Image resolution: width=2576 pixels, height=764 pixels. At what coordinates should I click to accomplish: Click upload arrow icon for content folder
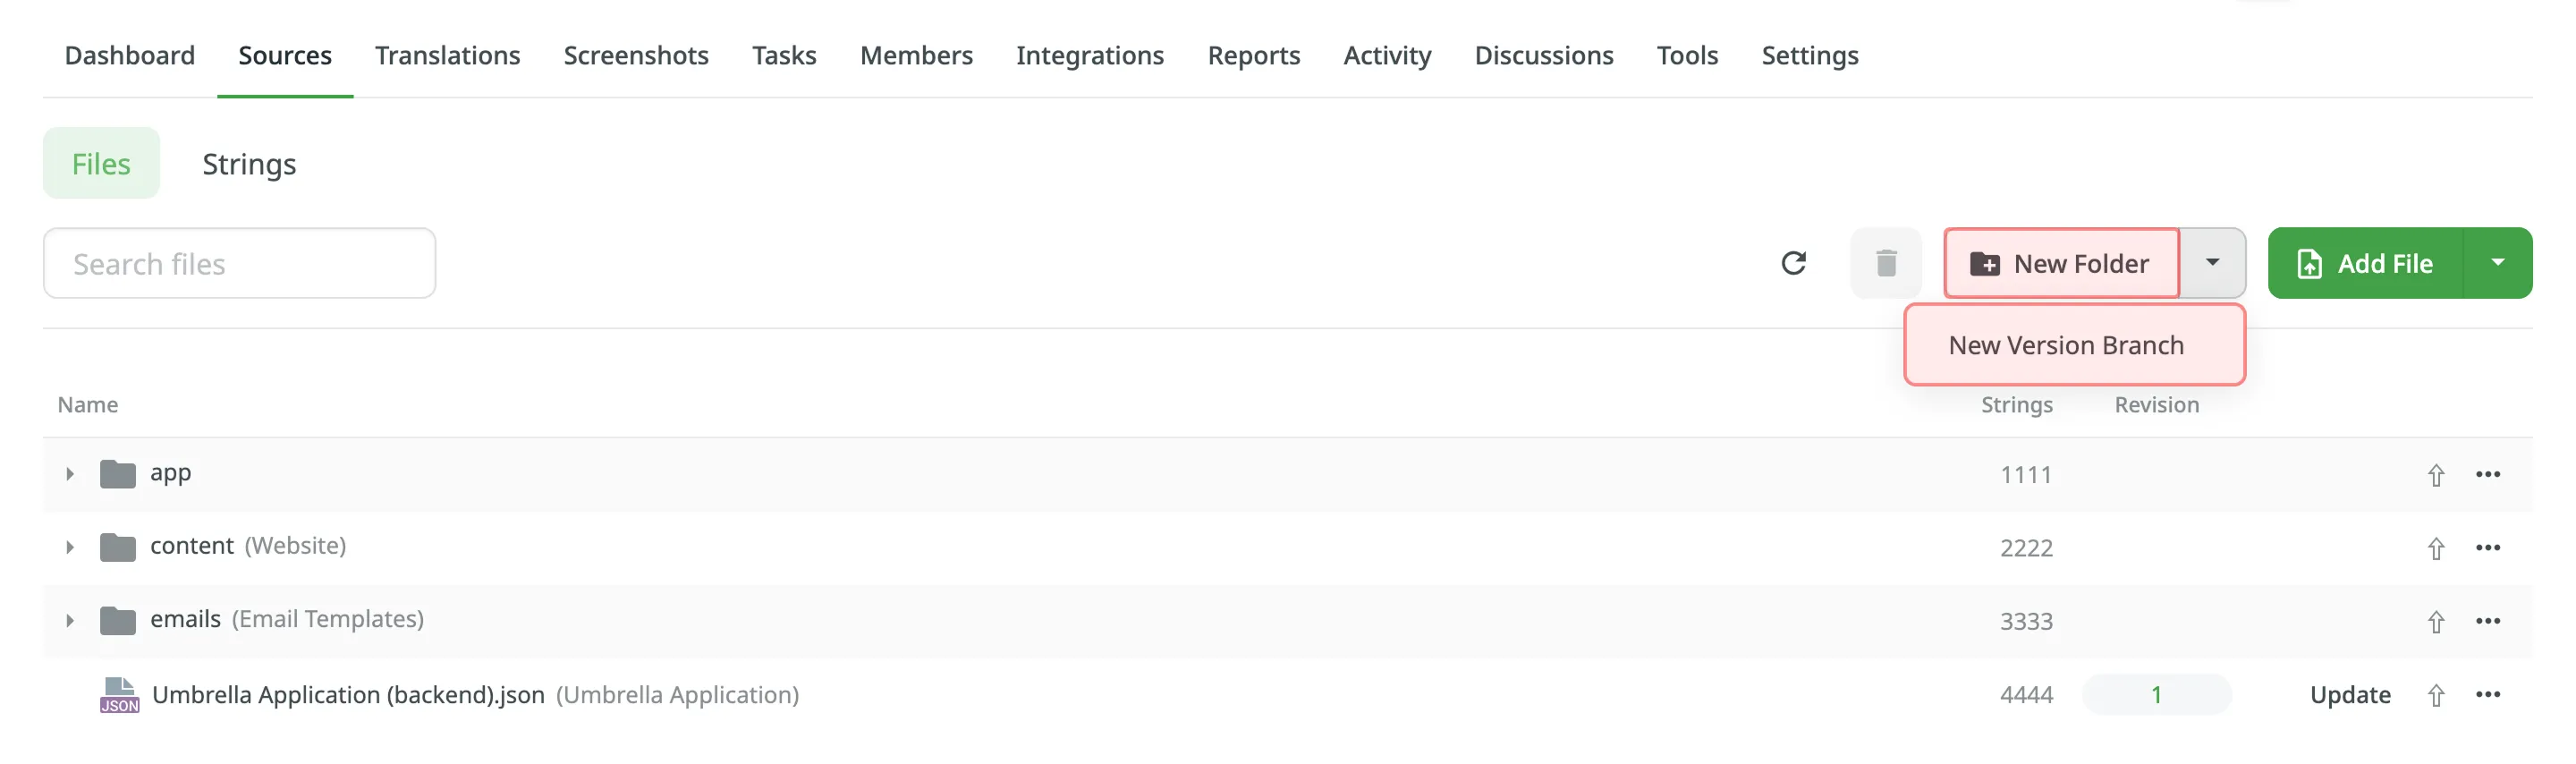pos(2435,548)
